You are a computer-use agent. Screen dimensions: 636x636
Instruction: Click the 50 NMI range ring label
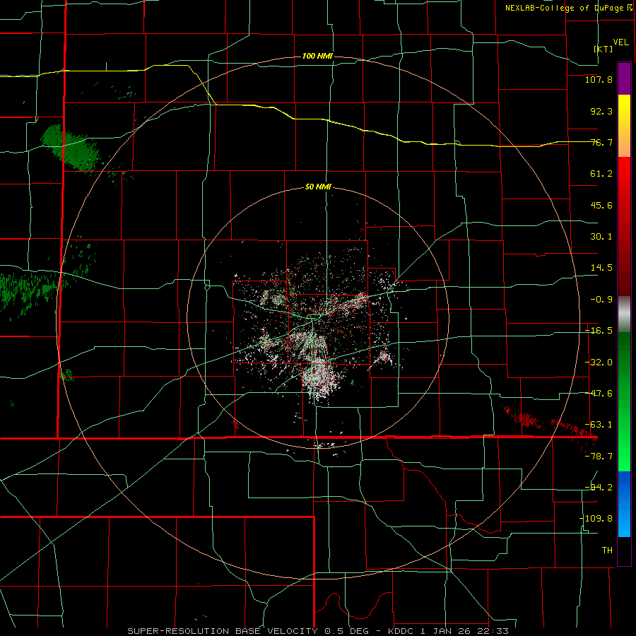click(x=318, y=187)
